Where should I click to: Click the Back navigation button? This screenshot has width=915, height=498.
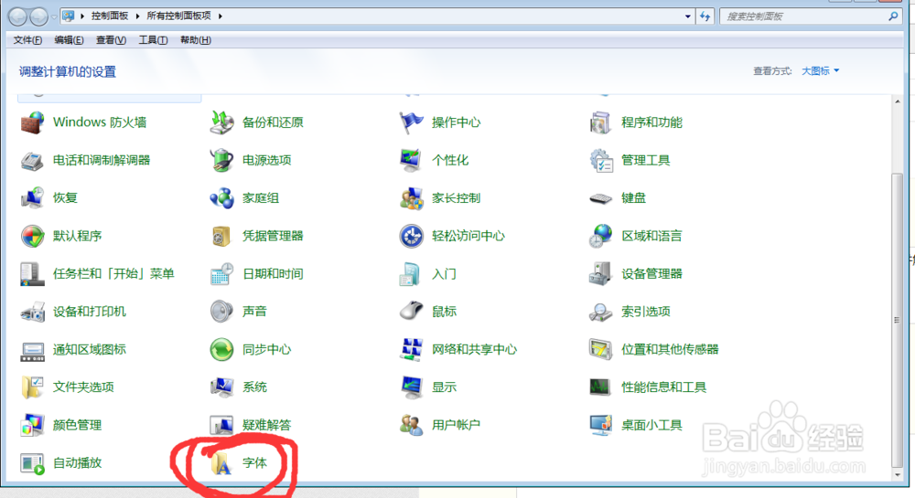pos(18,16)
